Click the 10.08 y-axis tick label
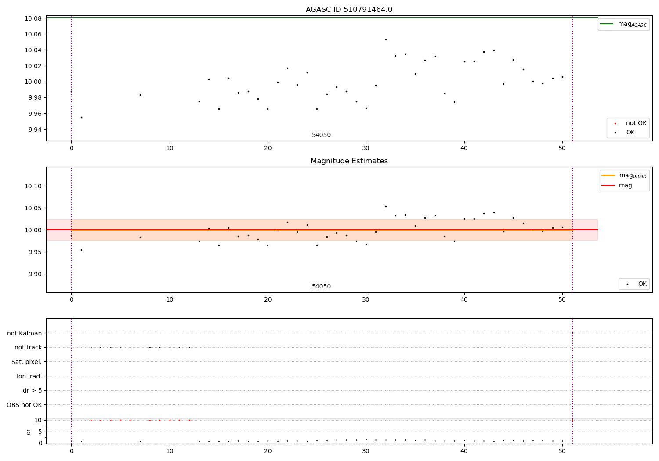This screenshot has width=659, height=461. [x=33, y=18]
